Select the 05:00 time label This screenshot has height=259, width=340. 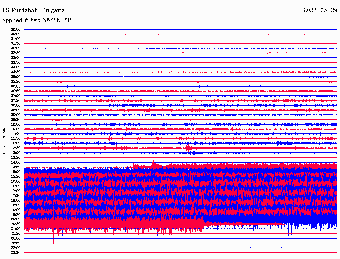pos(16,77)
